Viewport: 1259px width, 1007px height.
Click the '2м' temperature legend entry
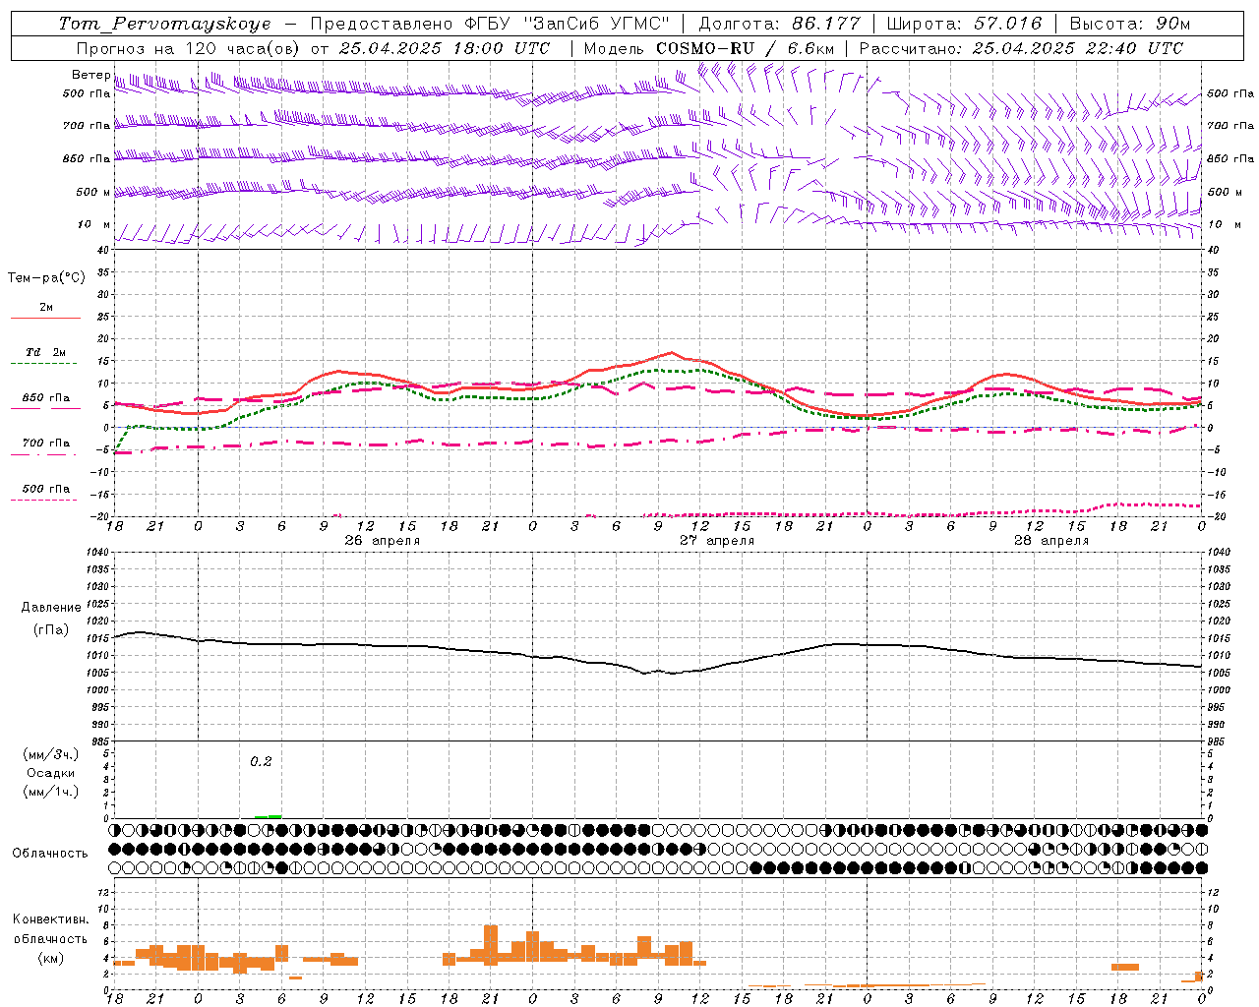46,307
